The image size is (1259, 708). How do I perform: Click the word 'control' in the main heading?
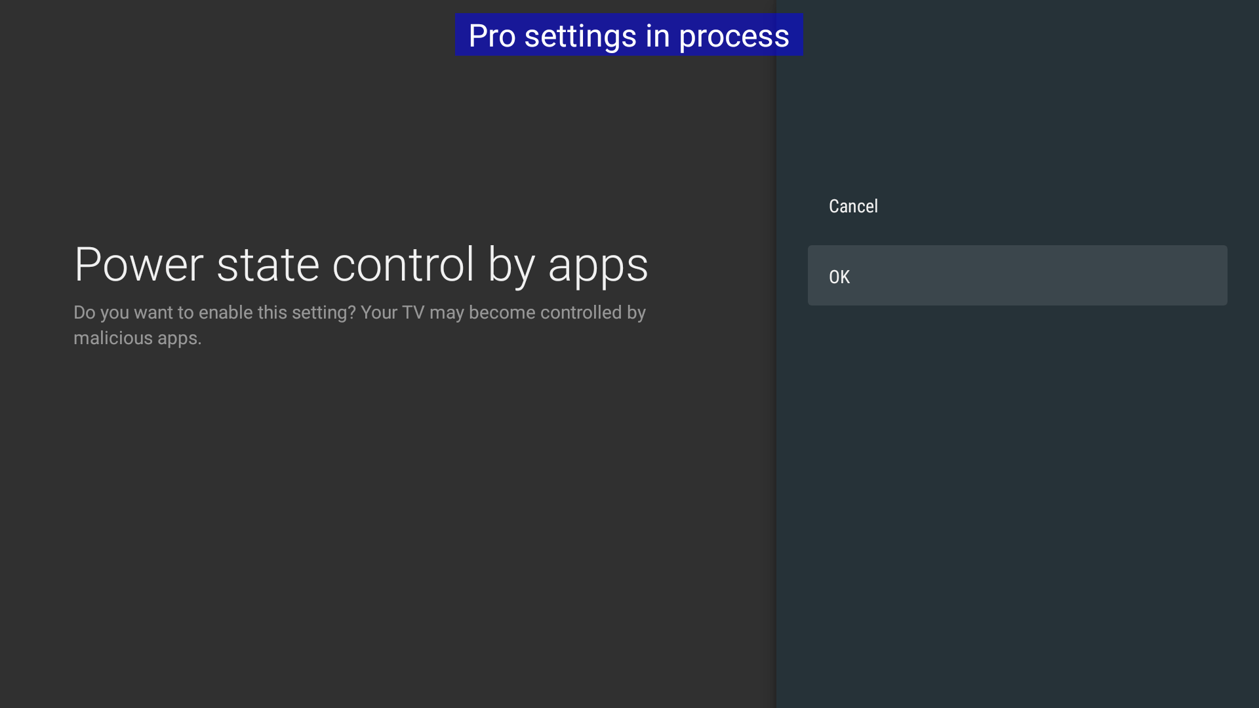403,264
